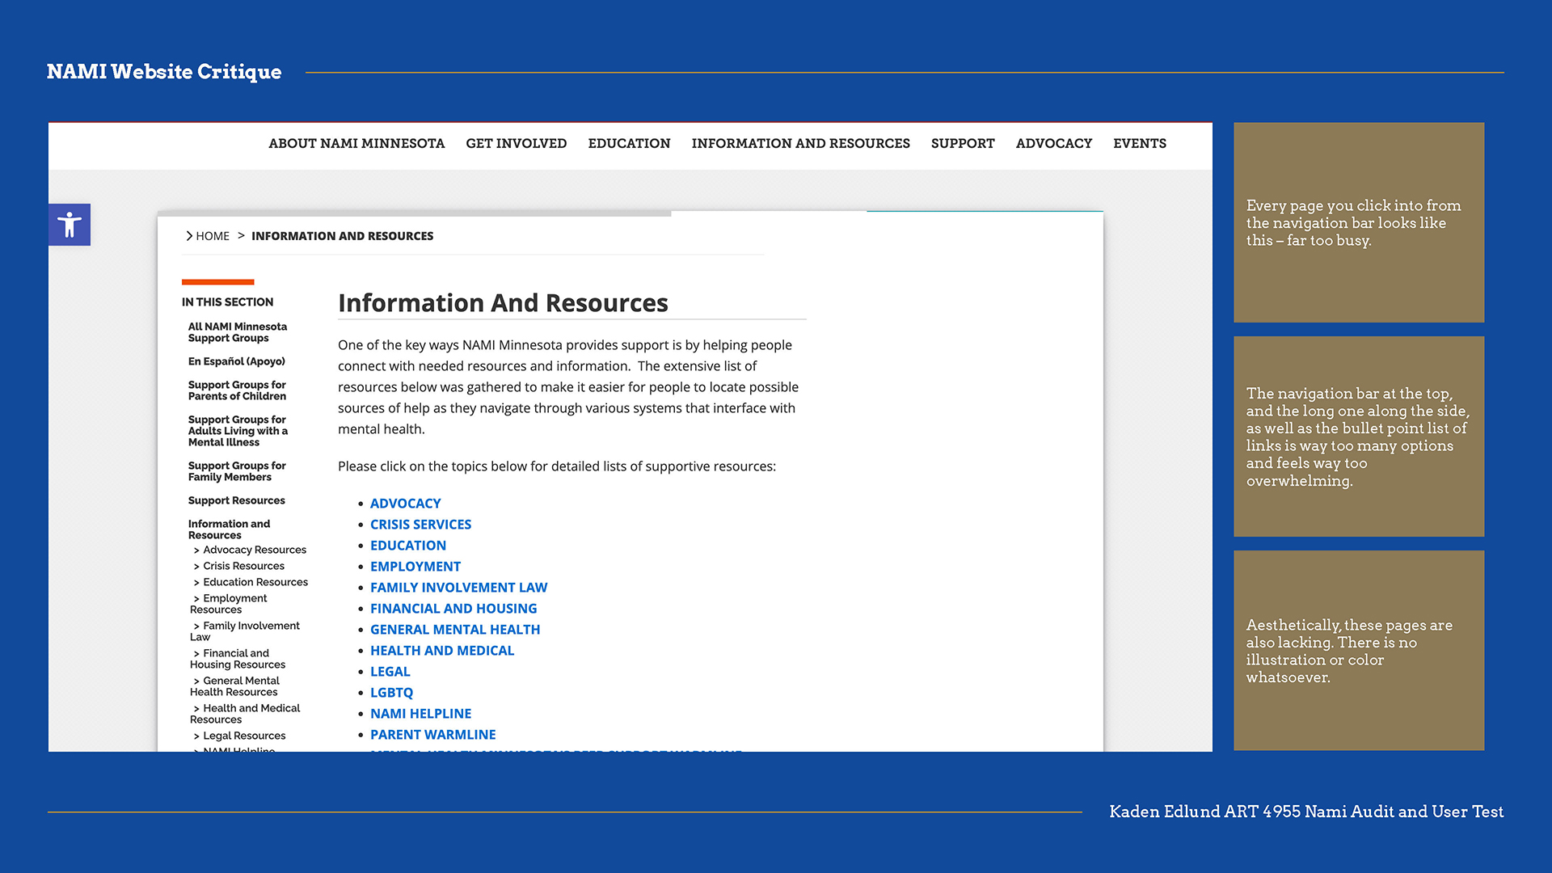The width and height of the screenshot is (1552, 873).
Task: Click the FAMILY INVOLVEMENT LAW bullet link
Action: [x=458, y=588]
